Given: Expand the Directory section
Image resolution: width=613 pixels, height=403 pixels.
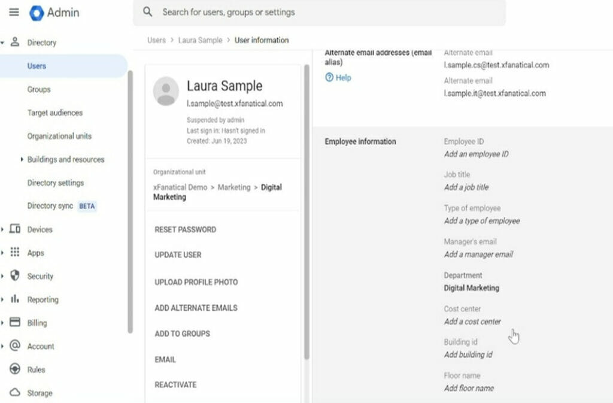Looking at the screenshot, I should coord(4,43).
